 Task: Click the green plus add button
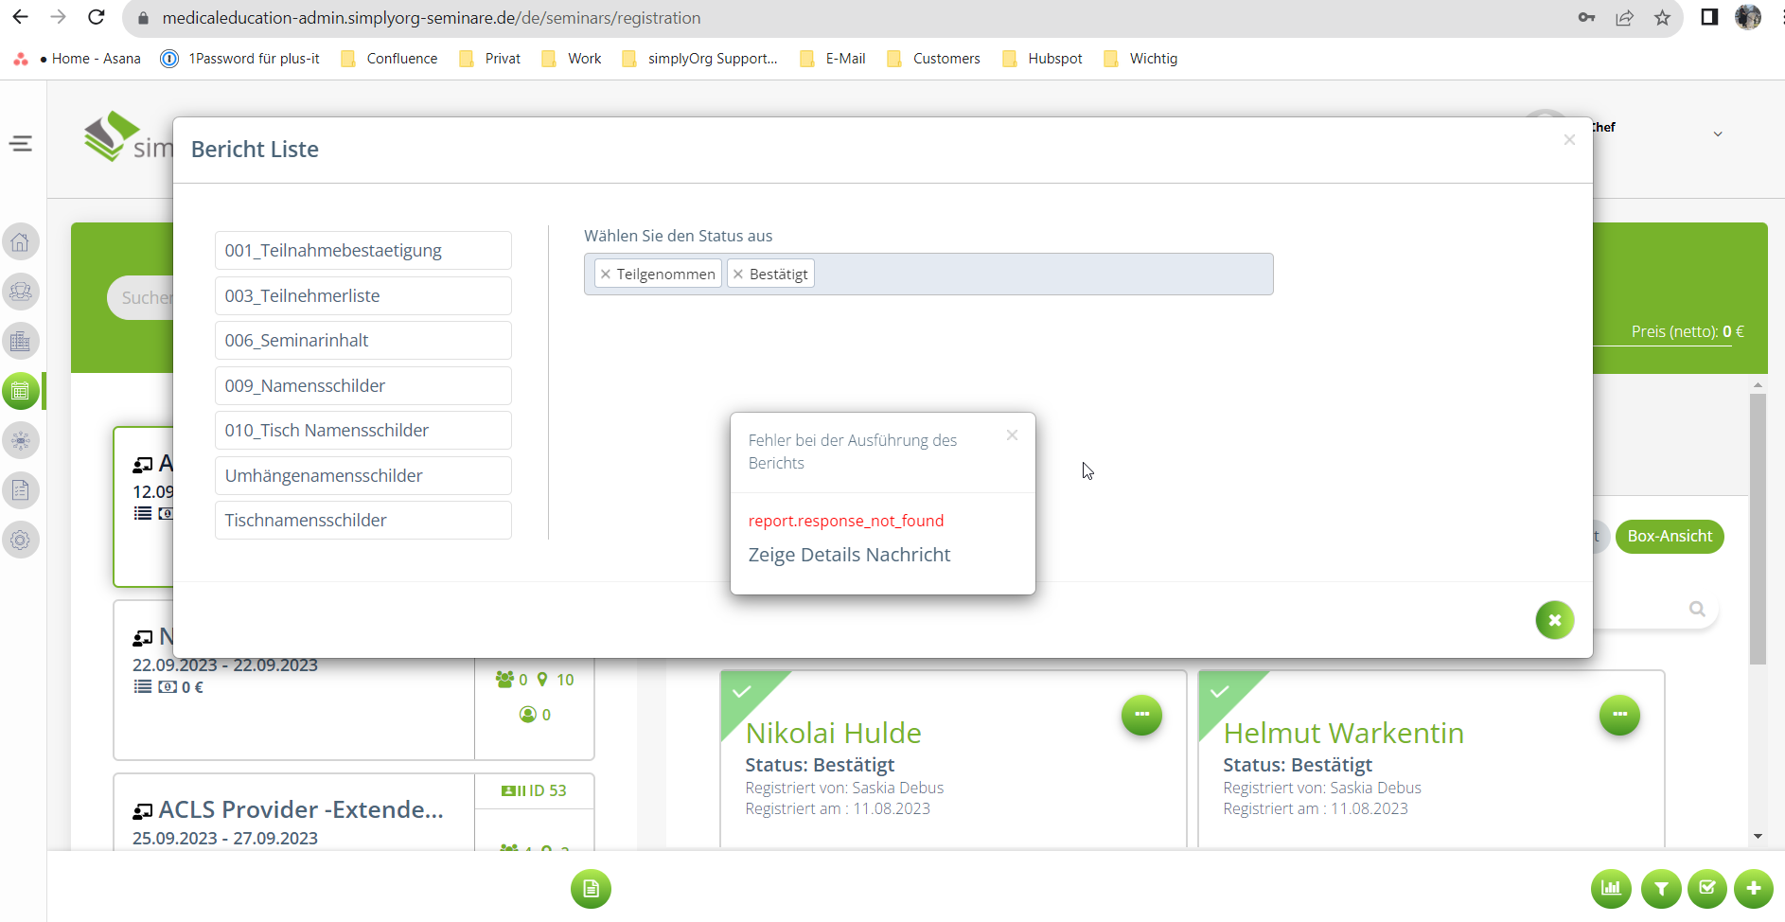(x=1753, y=888)
